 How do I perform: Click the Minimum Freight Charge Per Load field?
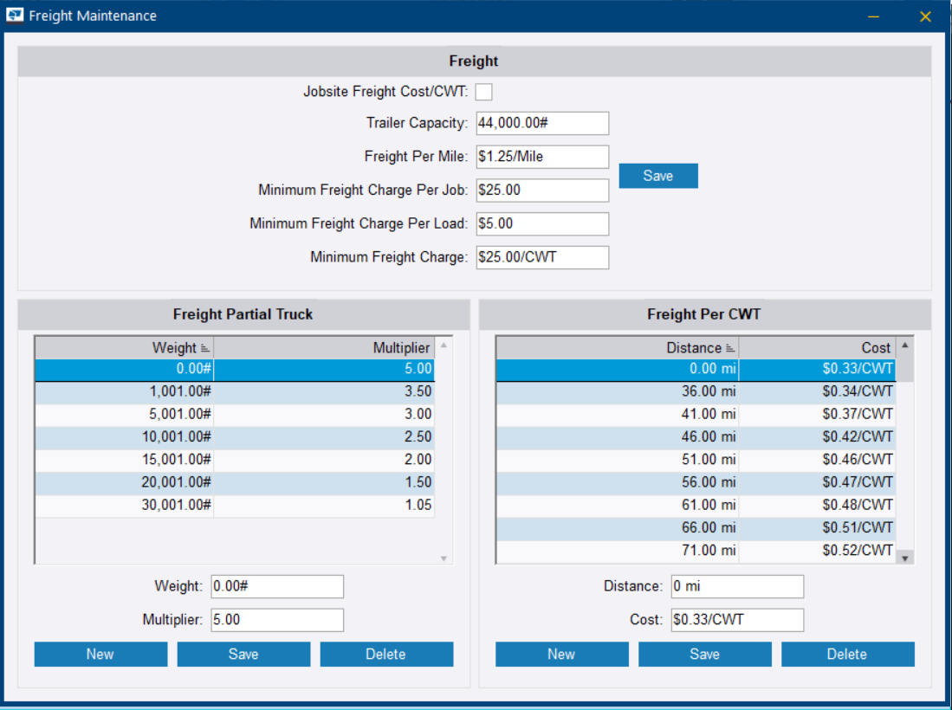tap(542, 223)
